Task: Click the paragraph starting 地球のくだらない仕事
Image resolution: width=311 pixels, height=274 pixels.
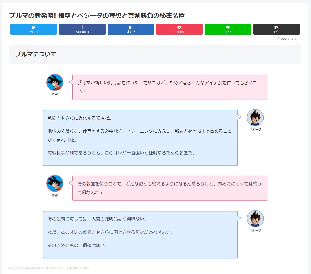Action: pos(140,135)
